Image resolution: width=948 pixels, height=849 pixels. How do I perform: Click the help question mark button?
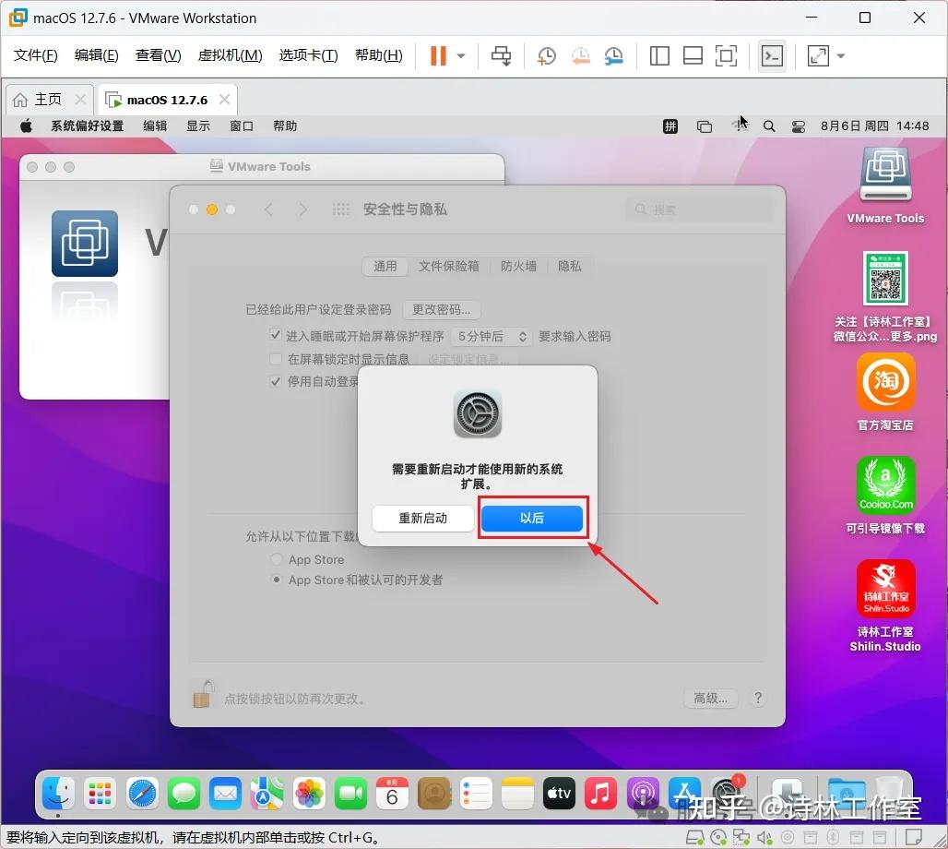pyautogui.click(x=757, y=699)
